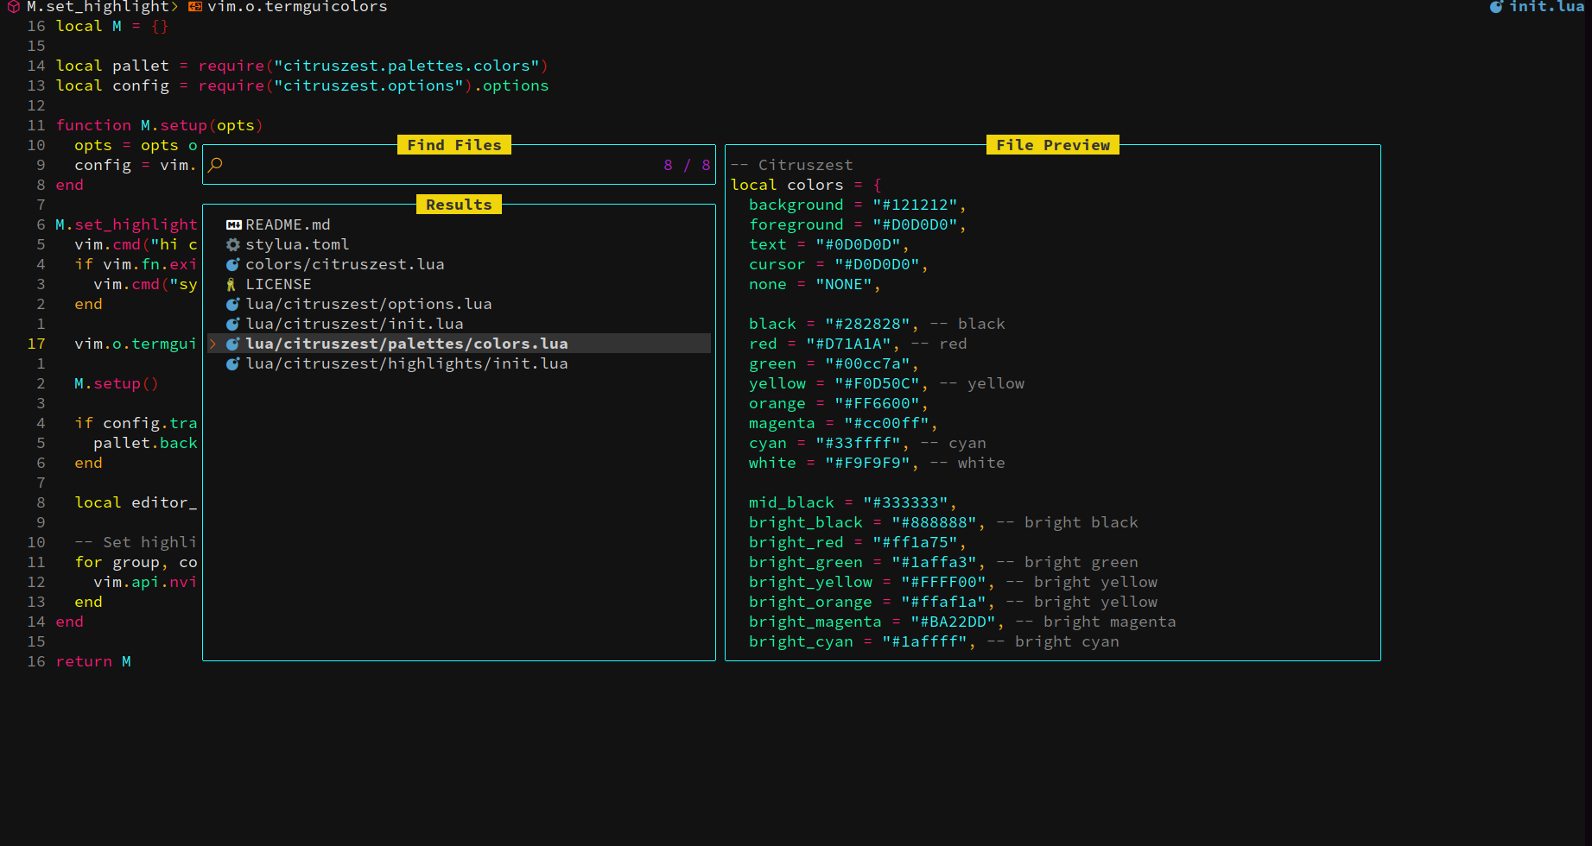Click the magenta hex value "#cc00ff"
The image size is (1592, 846).
tap(888, 423)
